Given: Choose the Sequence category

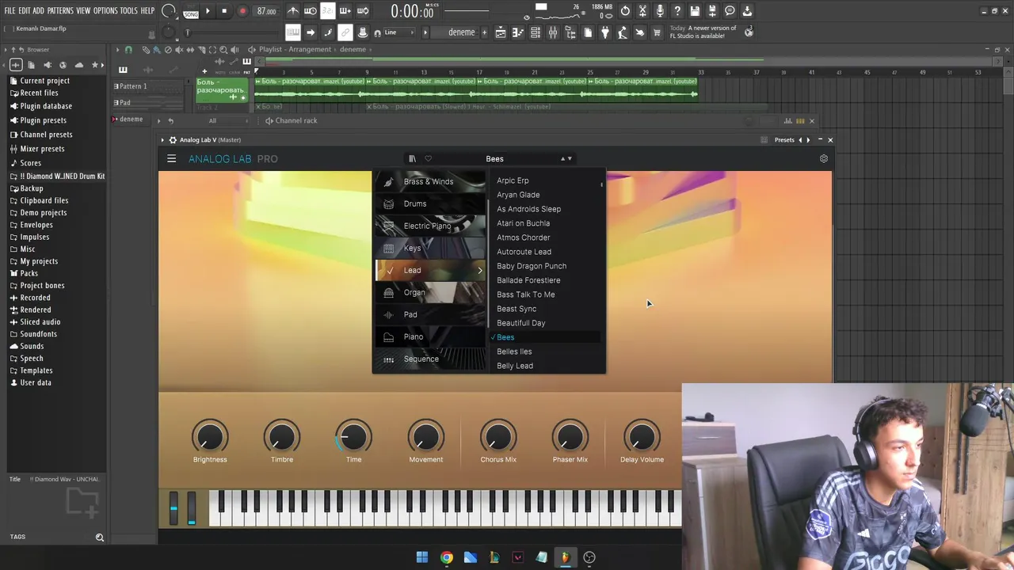Looking at the screenshot, I should coord(430,359).
